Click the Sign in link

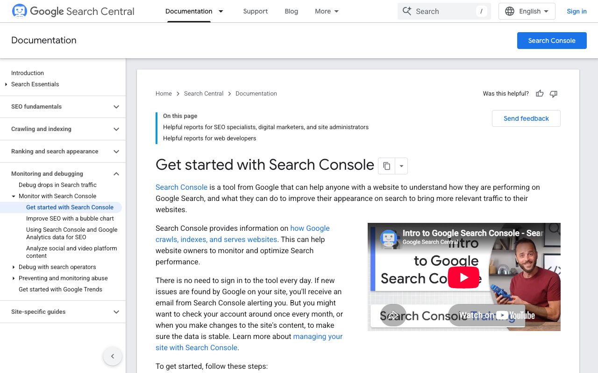pos(577,11)
